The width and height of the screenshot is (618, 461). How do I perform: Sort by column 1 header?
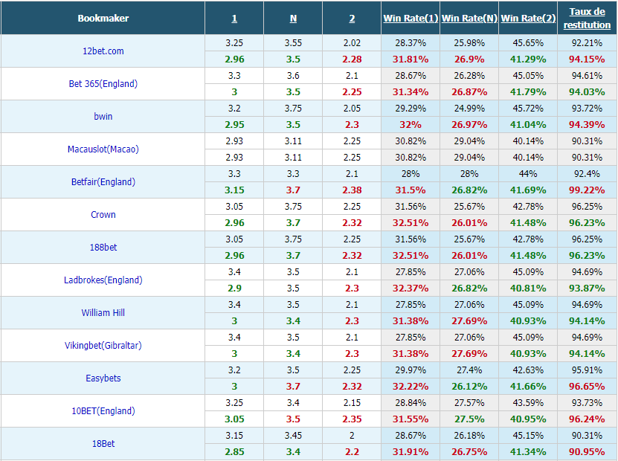click(234, 19)
